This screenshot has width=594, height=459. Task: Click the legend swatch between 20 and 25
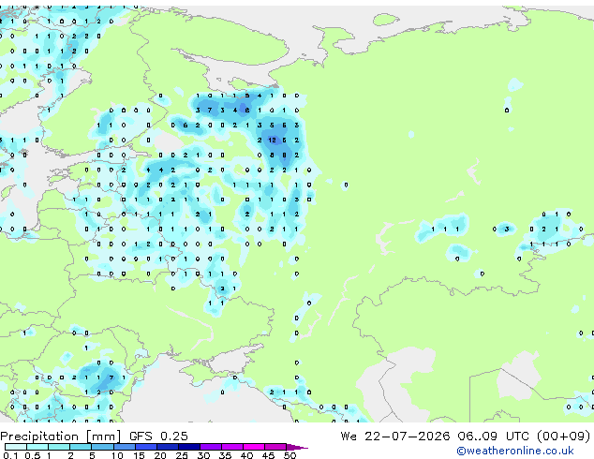click(167, 447)
